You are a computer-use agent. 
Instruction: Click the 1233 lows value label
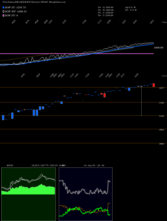pos(137,75)
